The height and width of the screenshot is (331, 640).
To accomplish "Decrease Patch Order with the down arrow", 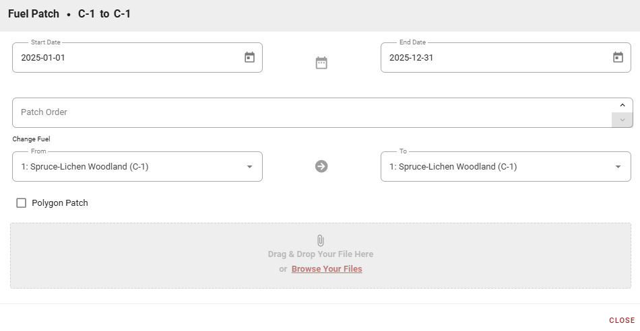I will [x=622, y=120].
